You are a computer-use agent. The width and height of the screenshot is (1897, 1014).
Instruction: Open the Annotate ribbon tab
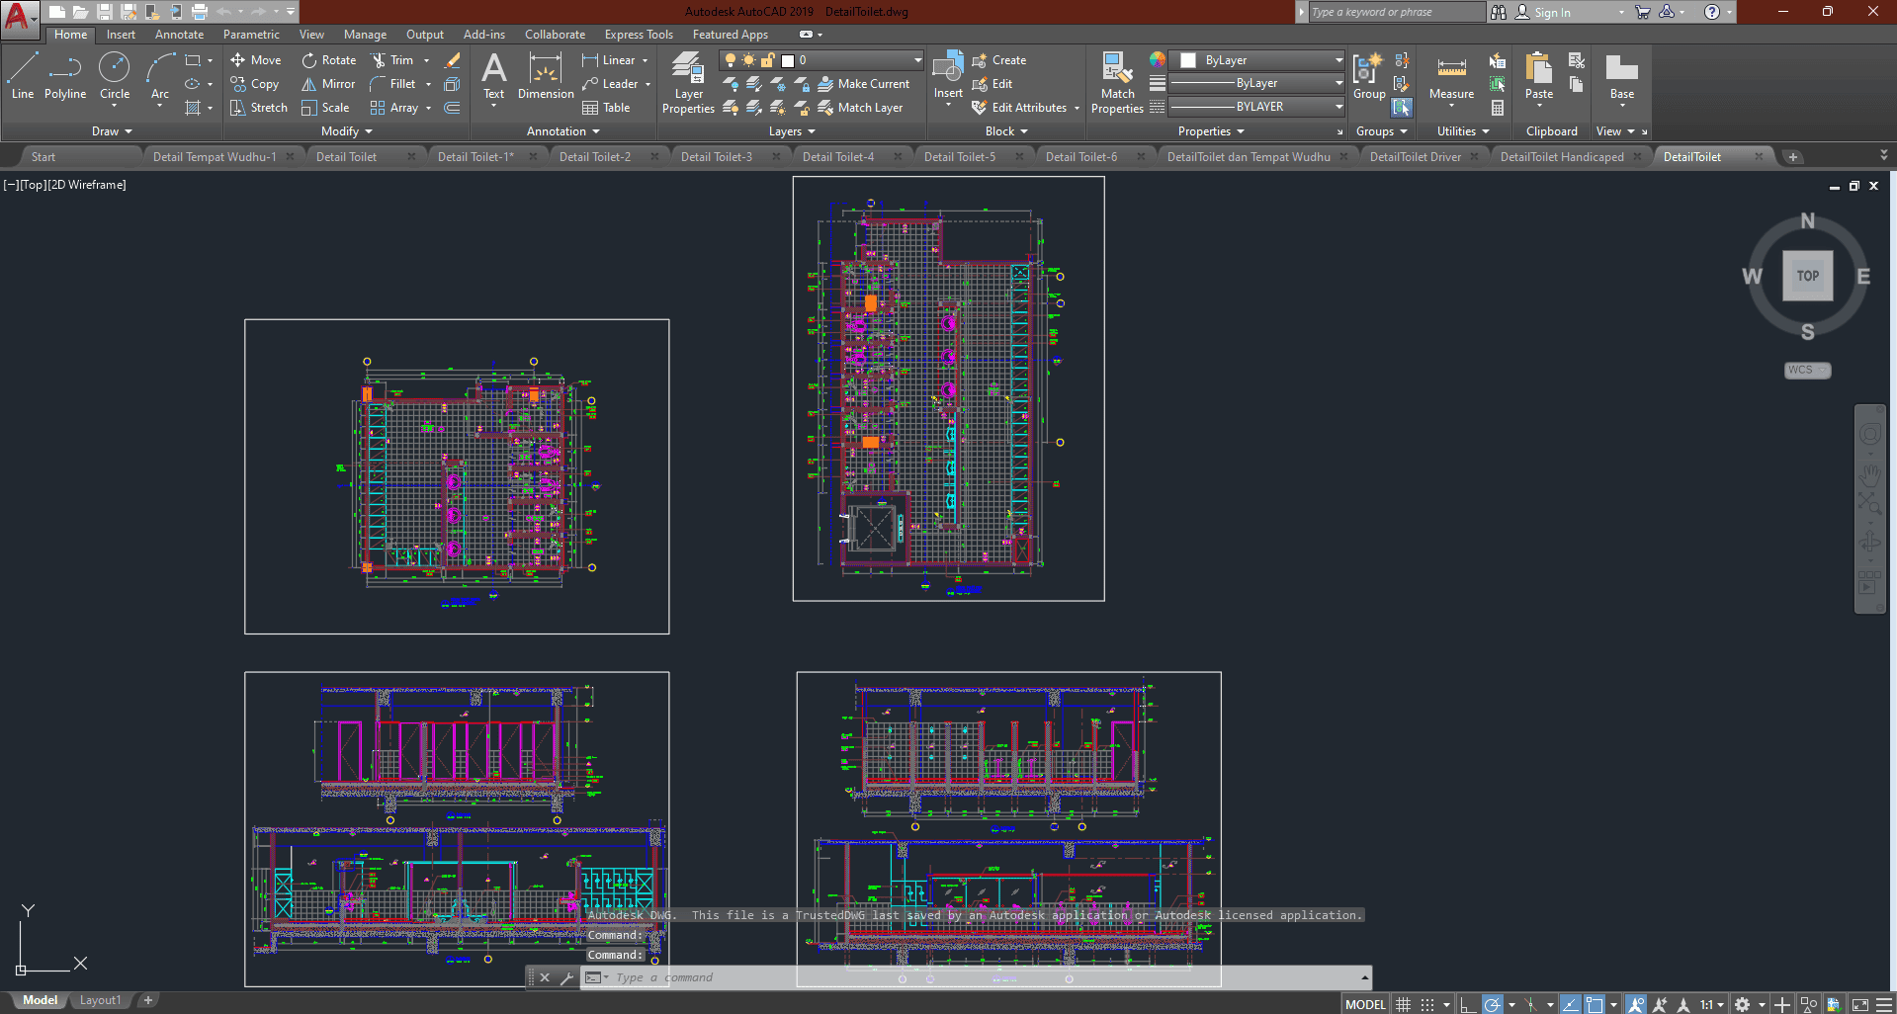pos(179,35)
